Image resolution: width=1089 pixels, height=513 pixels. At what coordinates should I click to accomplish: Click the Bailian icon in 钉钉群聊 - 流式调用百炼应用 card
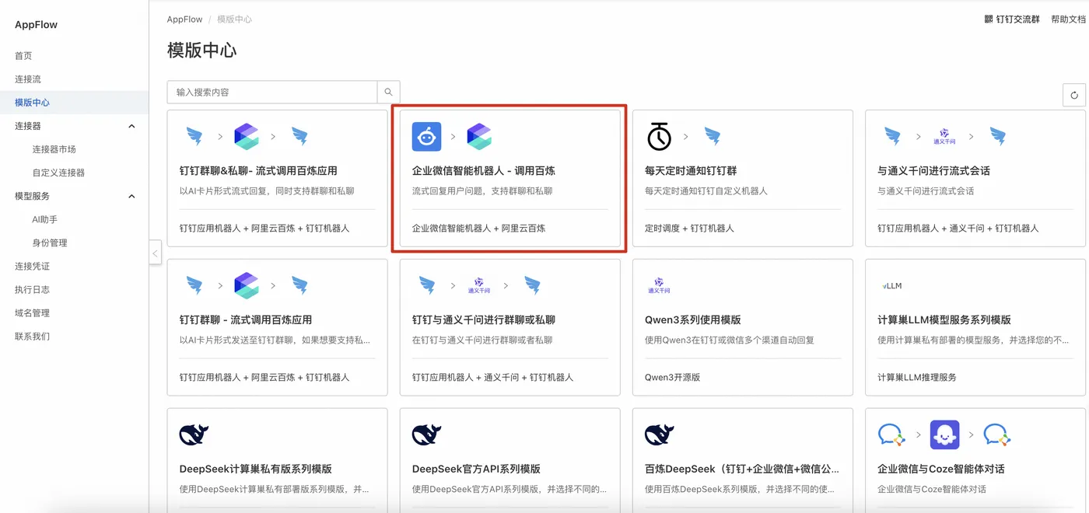coord(247,286)
